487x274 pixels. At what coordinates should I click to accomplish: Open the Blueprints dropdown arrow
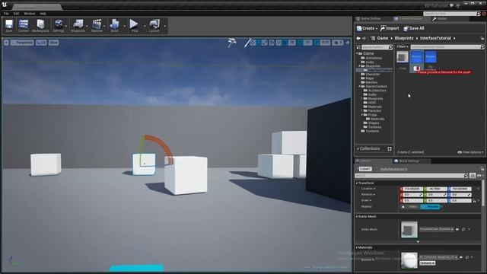click(x=87, y=26)
